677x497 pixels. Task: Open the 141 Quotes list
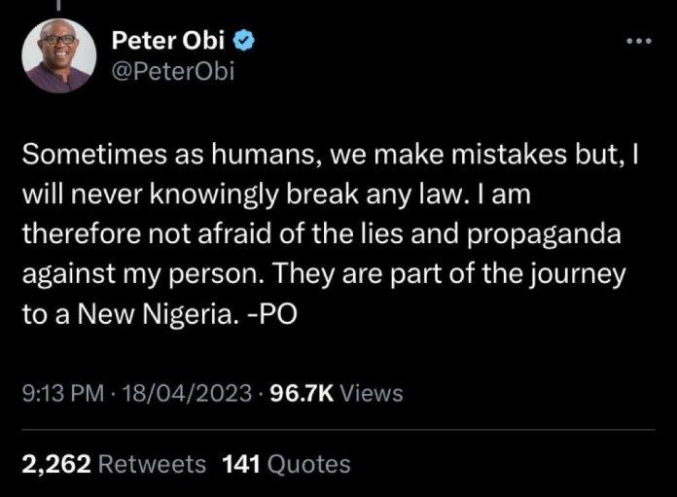coord(286,464)
